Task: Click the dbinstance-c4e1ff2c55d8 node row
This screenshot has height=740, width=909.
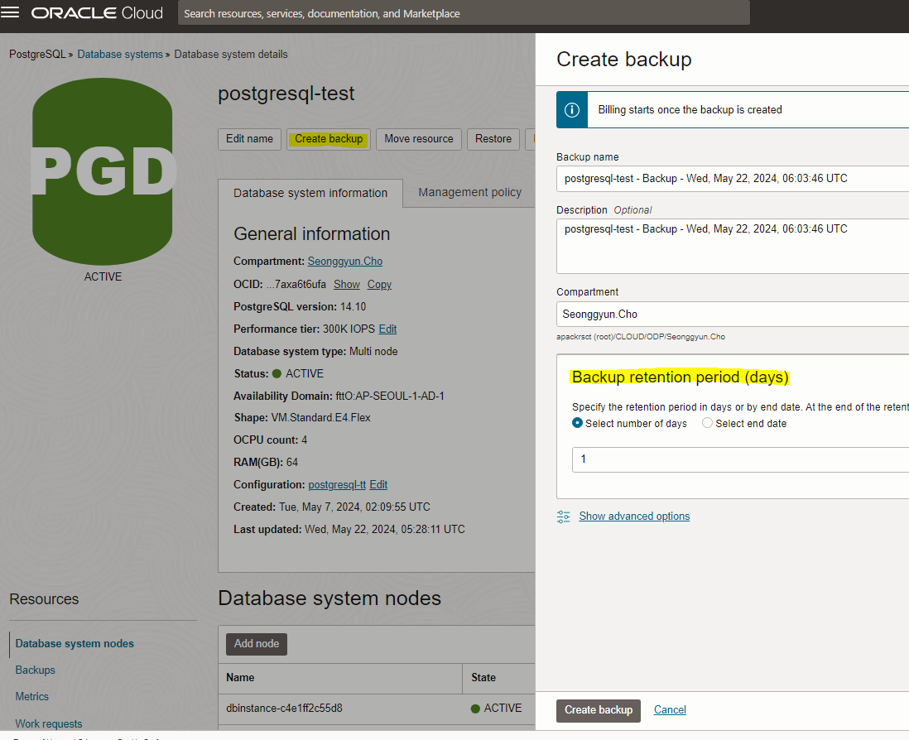Action: 377,708
